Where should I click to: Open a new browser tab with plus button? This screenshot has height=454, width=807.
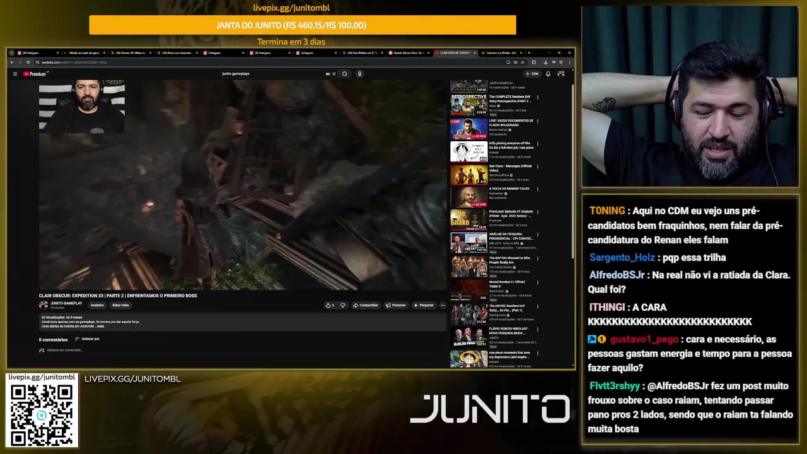click(529, 53)
